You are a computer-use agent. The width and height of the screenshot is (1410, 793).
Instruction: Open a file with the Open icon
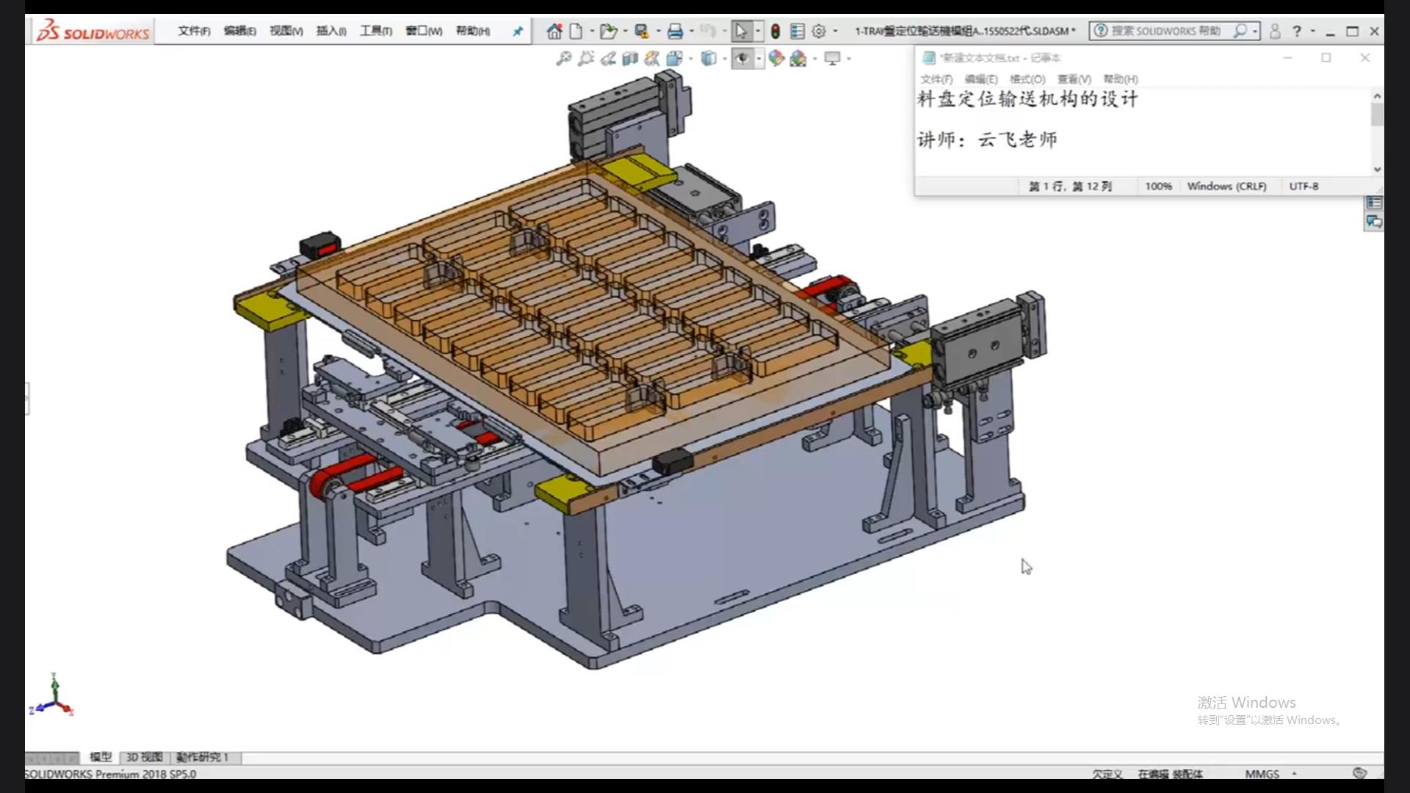608,31
